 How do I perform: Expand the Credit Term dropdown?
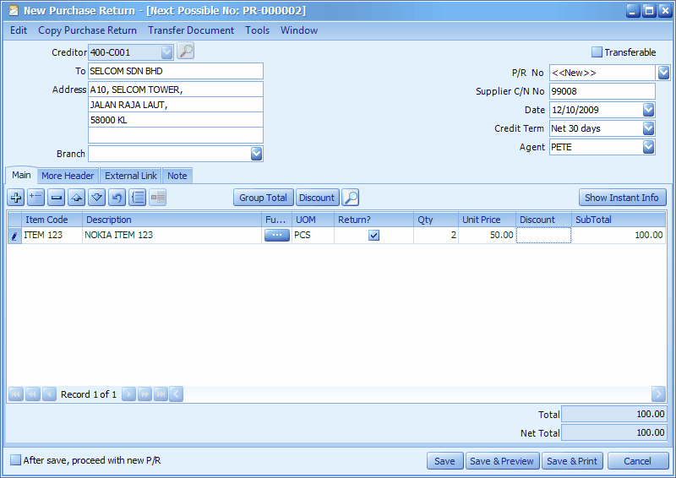click(648, 128)
